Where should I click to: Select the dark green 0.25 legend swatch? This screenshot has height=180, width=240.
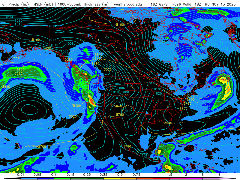tap(95, 178)
